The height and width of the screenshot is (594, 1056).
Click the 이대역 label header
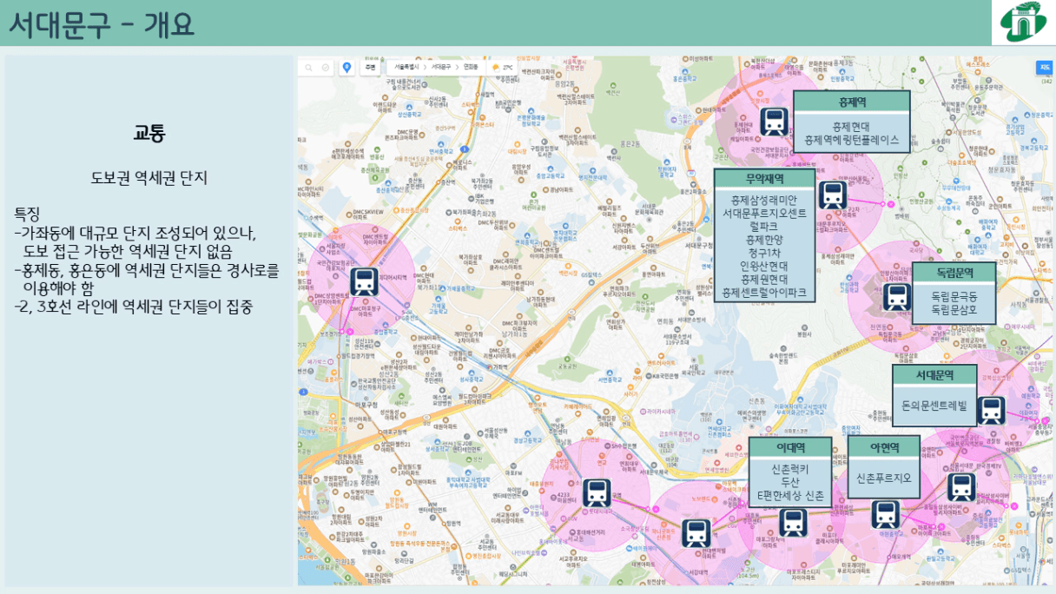[x=789, y=447]
